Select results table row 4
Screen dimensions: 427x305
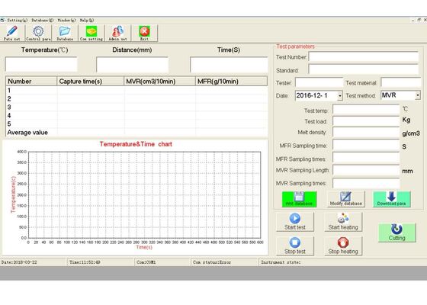coord(136,116)
